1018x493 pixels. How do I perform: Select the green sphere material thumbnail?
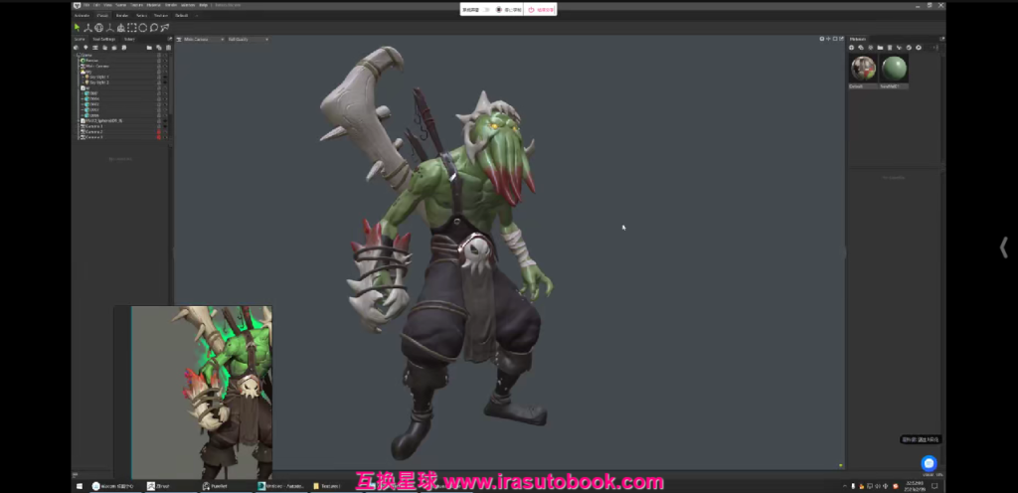pyautogui.click(x=894, y=69)
